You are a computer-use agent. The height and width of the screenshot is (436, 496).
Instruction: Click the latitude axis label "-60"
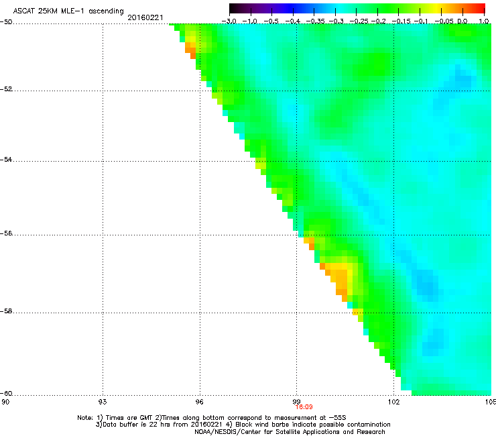coord(6,393)
